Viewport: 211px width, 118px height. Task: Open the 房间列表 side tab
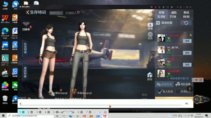click(x=25, y=72)
